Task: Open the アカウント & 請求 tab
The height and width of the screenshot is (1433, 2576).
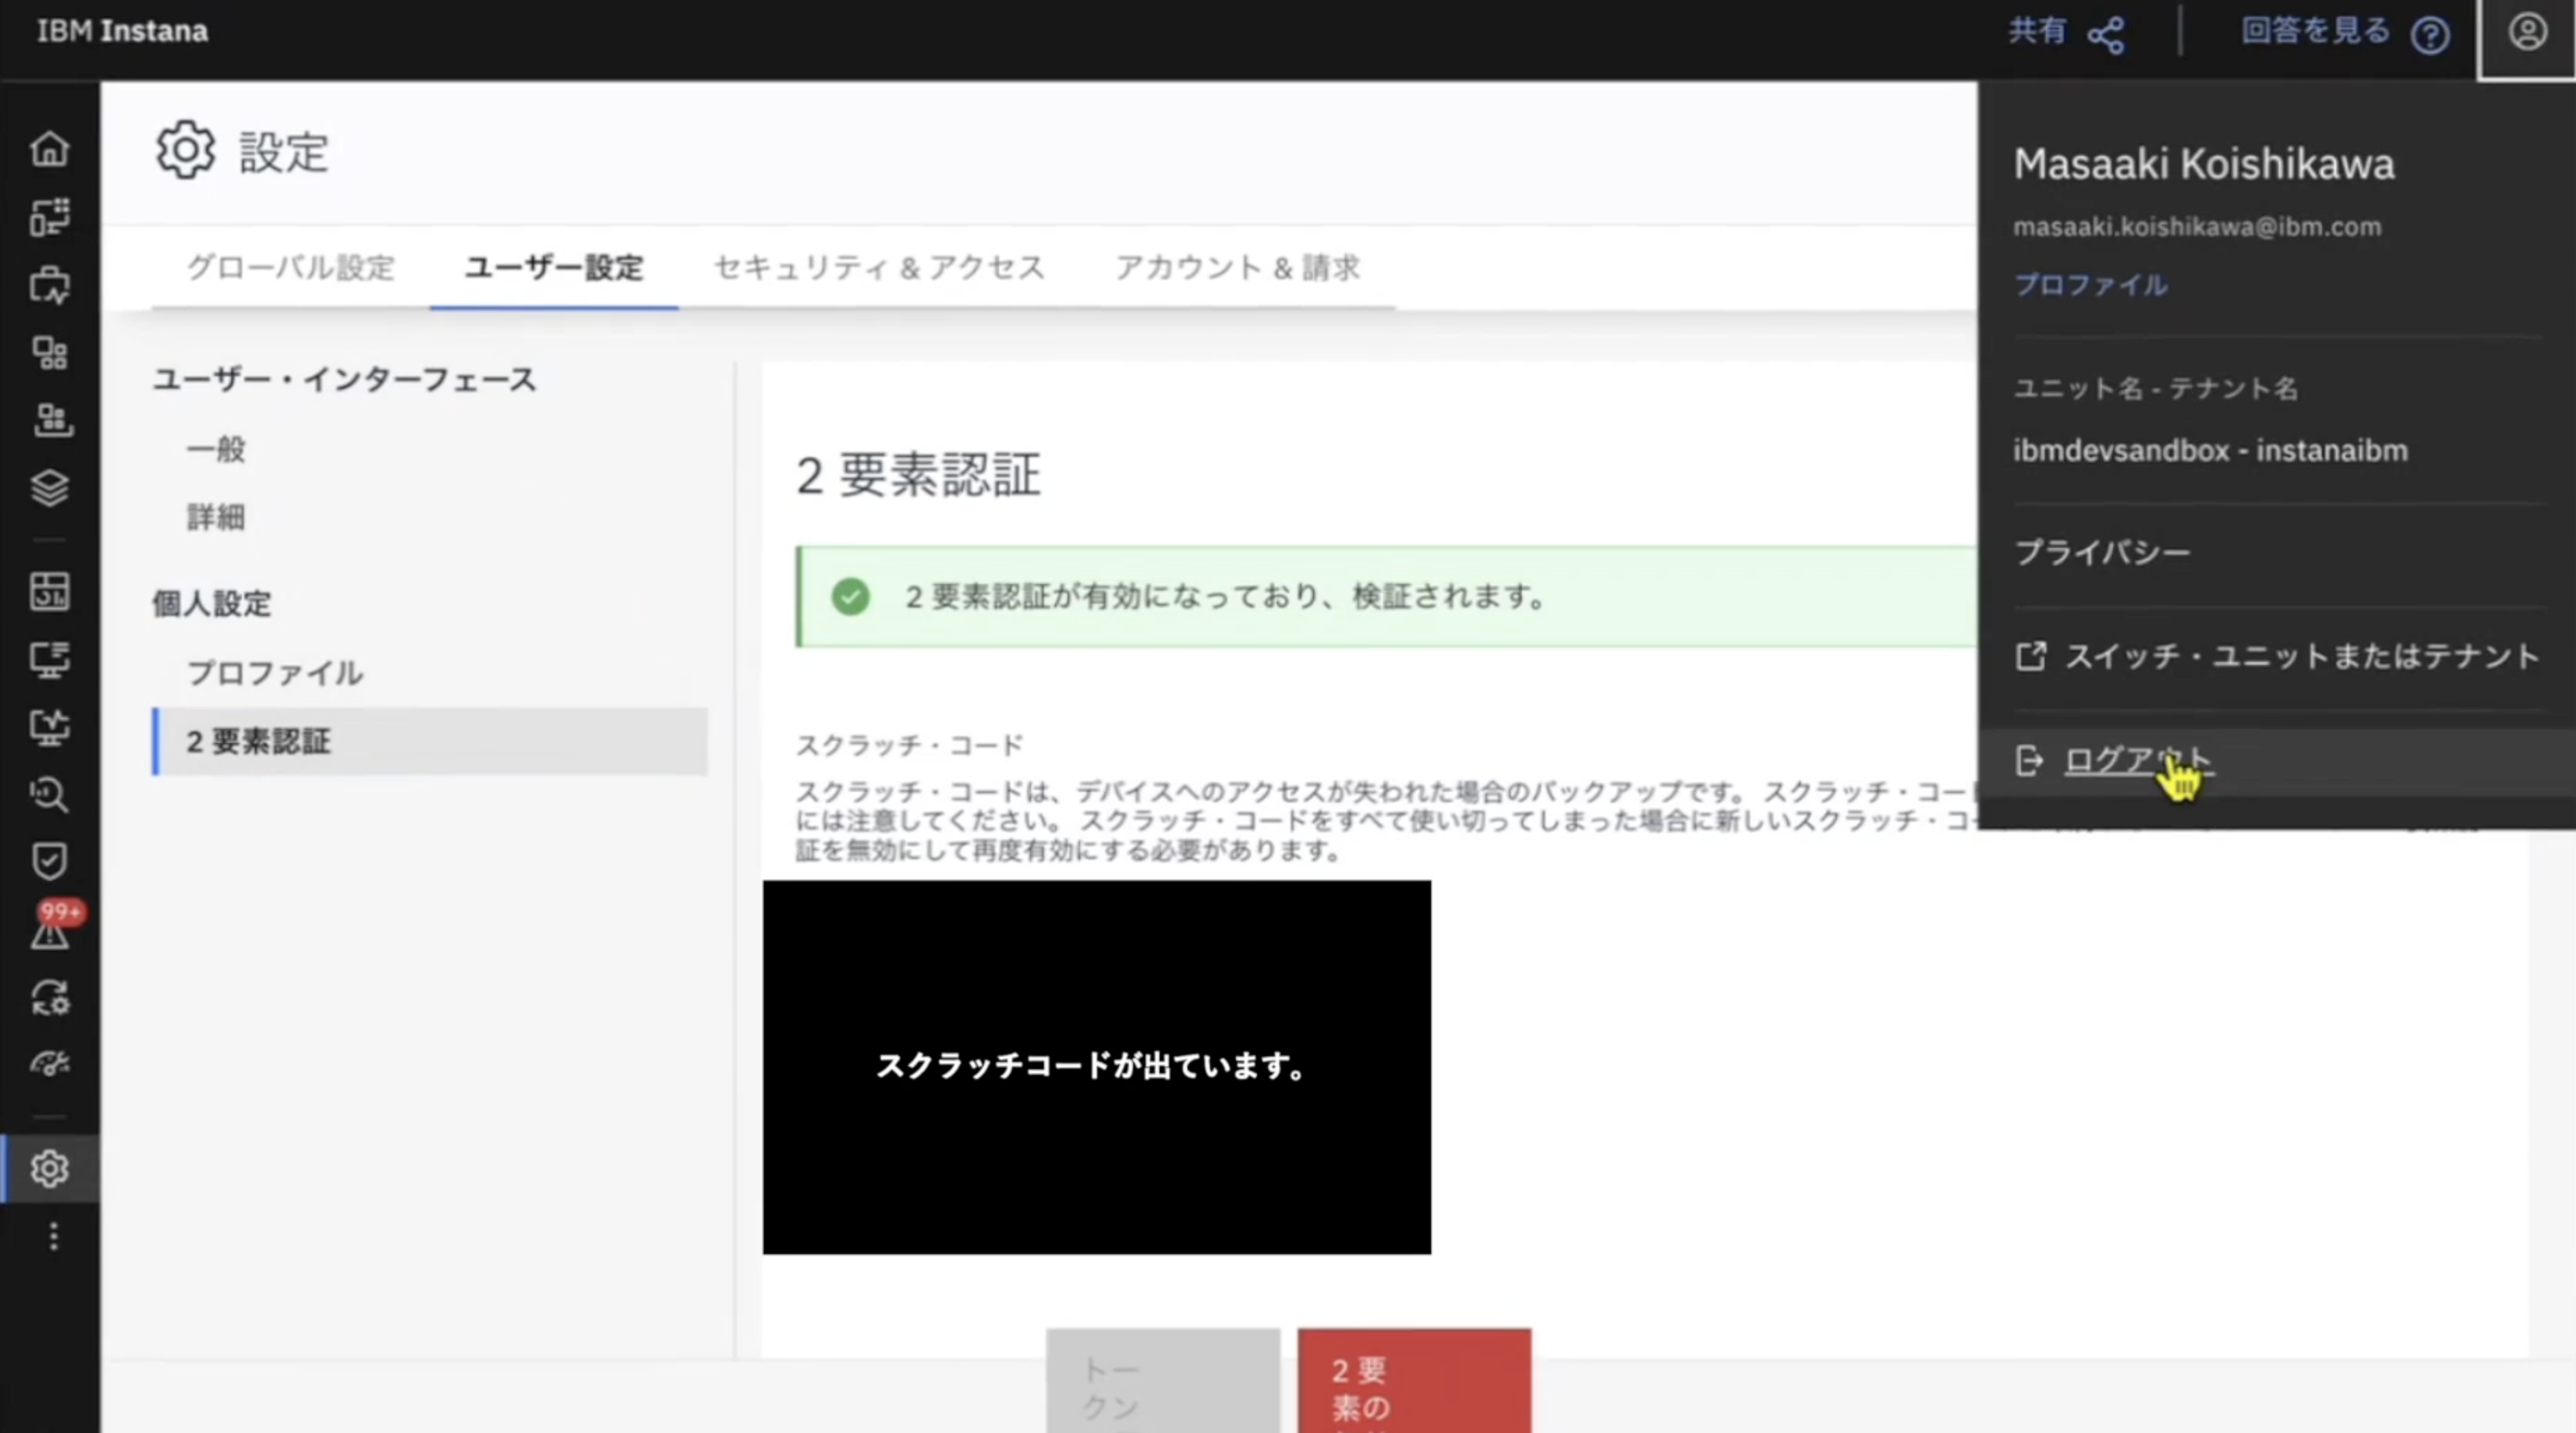Action: [1237, 268]
